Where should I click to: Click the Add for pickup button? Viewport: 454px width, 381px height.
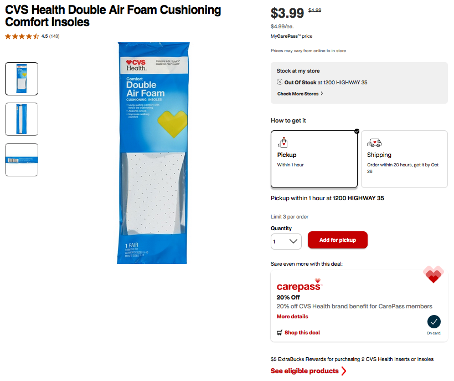tap(337, 240)
